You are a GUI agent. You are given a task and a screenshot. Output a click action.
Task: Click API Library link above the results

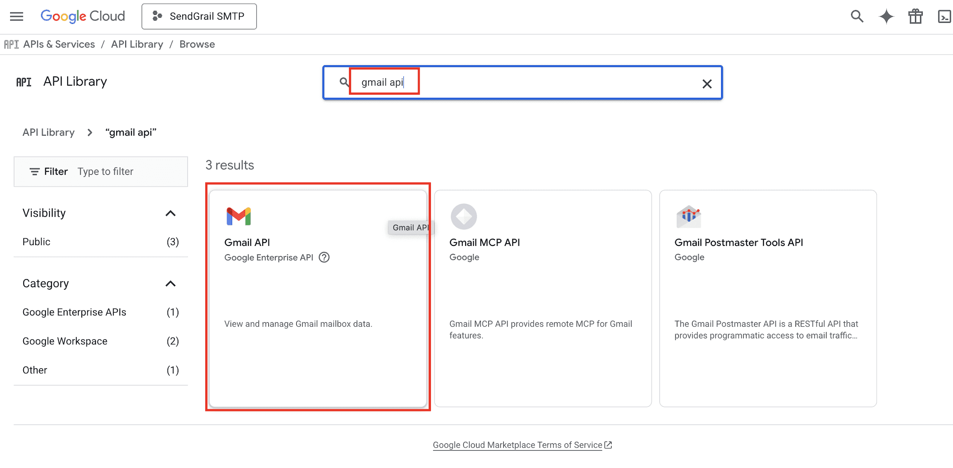coord(49,132)
